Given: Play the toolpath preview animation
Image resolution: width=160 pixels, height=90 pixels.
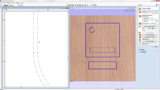Looking at the screenshot, I should tap(143, 28).
